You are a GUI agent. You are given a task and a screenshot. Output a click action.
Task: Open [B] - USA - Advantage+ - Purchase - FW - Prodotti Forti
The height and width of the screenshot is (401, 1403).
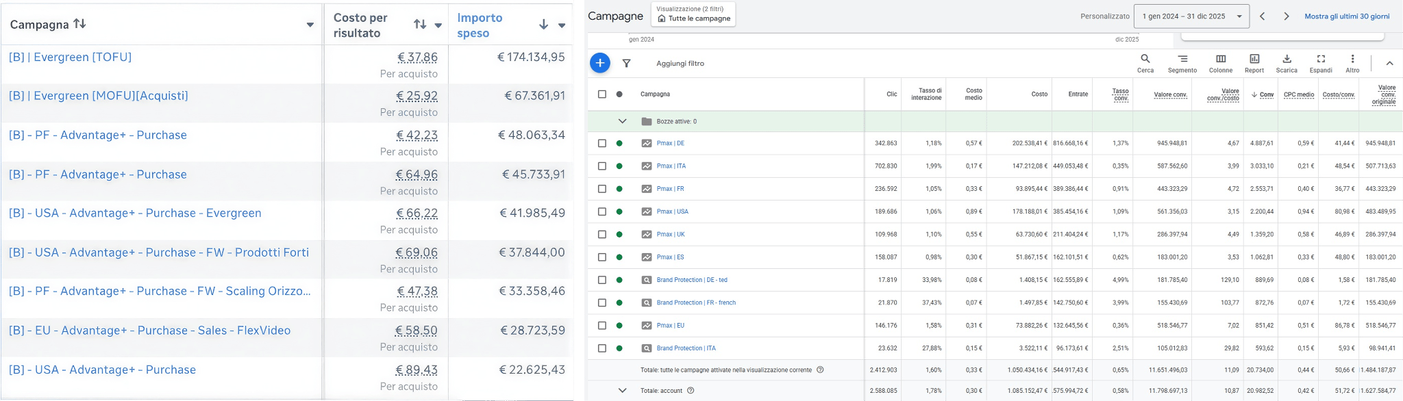[158, 253]
